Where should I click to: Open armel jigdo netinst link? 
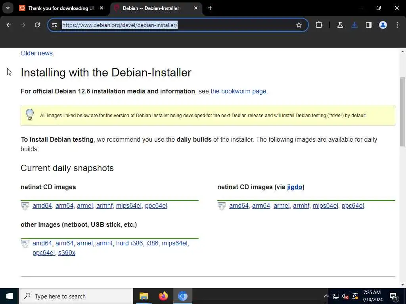pos(282,206)
